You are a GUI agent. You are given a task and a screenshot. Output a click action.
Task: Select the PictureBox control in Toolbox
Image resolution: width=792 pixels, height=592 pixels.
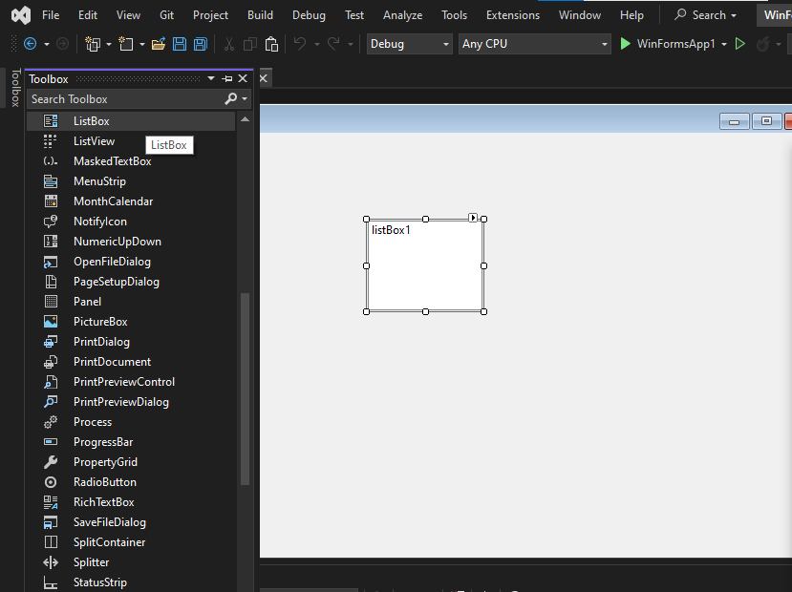(x=100, y=322)
